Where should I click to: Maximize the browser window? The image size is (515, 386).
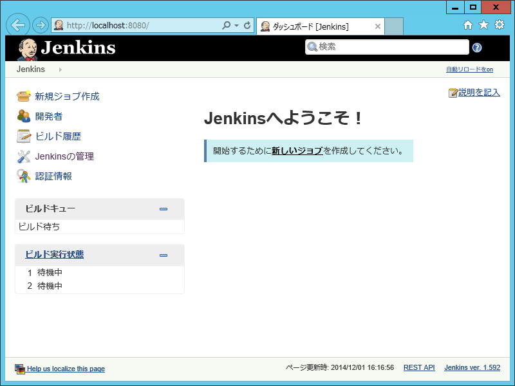pos(473,7)
